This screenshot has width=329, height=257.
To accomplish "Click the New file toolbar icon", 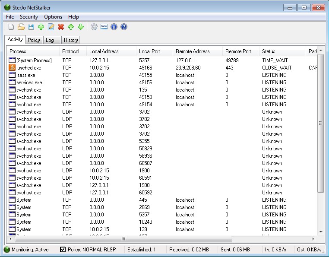I will pos(11,27).
